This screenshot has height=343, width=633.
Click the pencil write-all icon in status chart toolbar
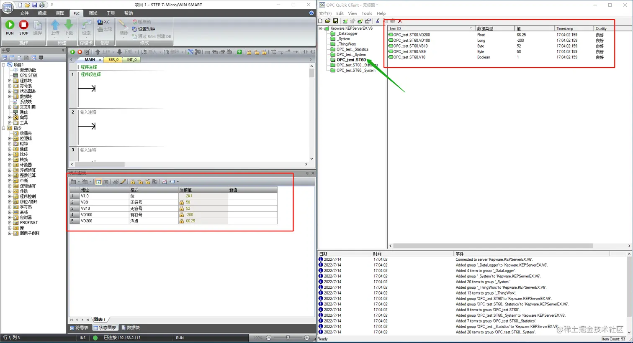click(x=123, y=182)
